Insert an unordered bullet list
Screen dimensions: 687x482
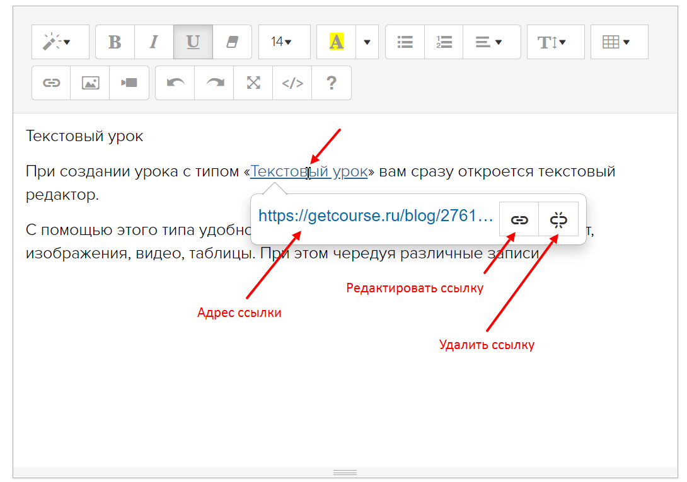405,42
